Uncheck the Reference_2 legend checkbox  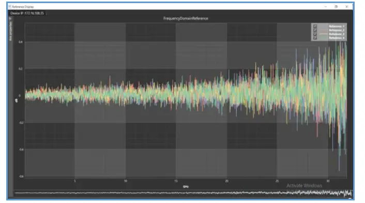[x=315, y=30]
